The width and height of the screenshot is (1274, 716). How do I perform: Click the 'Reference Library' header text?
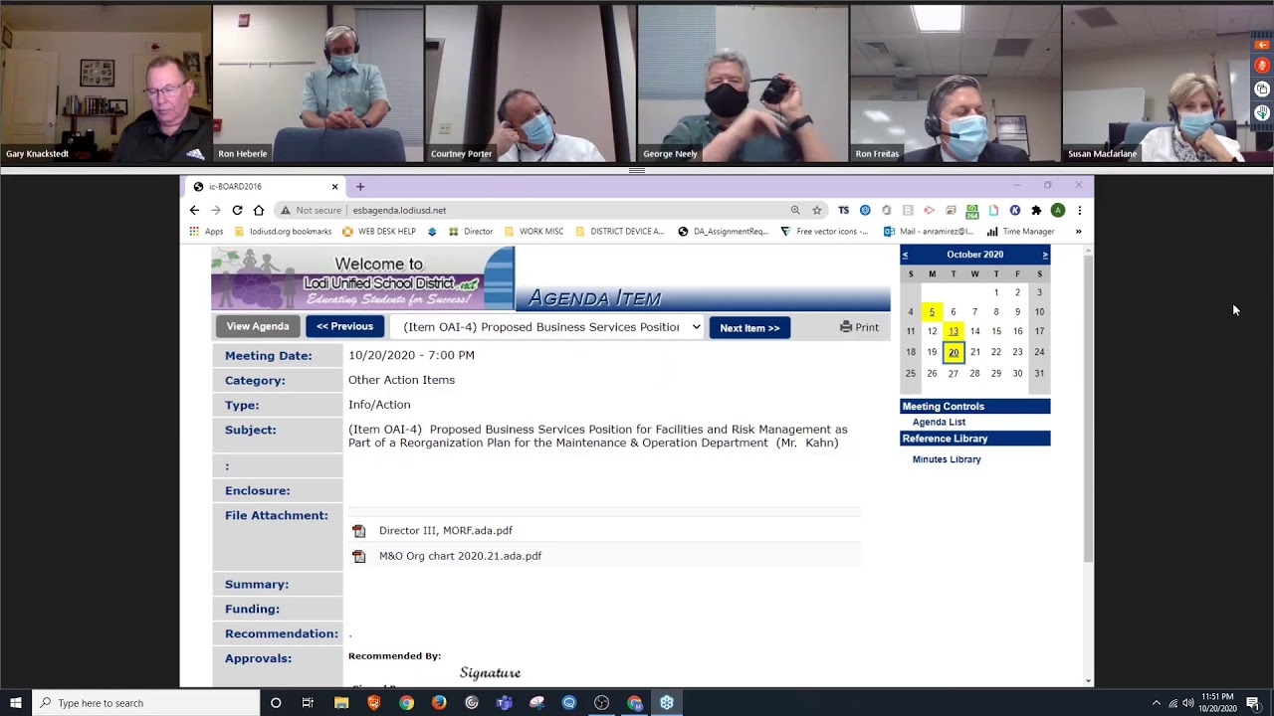coord(945,439)
